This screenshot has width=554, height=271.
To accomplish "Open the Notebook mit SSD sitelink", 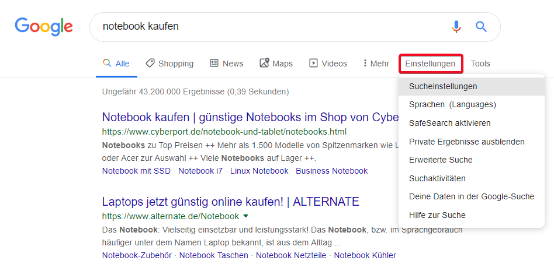I will (x=136, y=171).
